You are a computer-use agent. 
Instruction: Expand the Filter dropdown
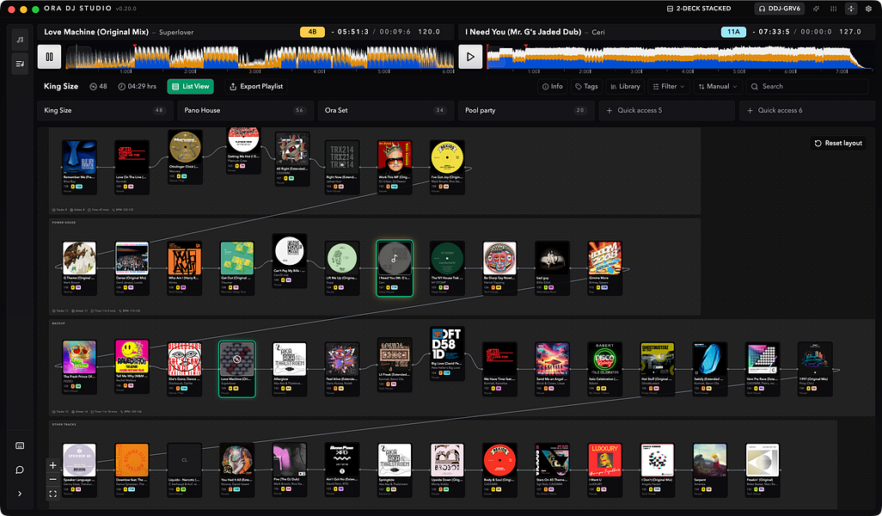click(668, 86)
